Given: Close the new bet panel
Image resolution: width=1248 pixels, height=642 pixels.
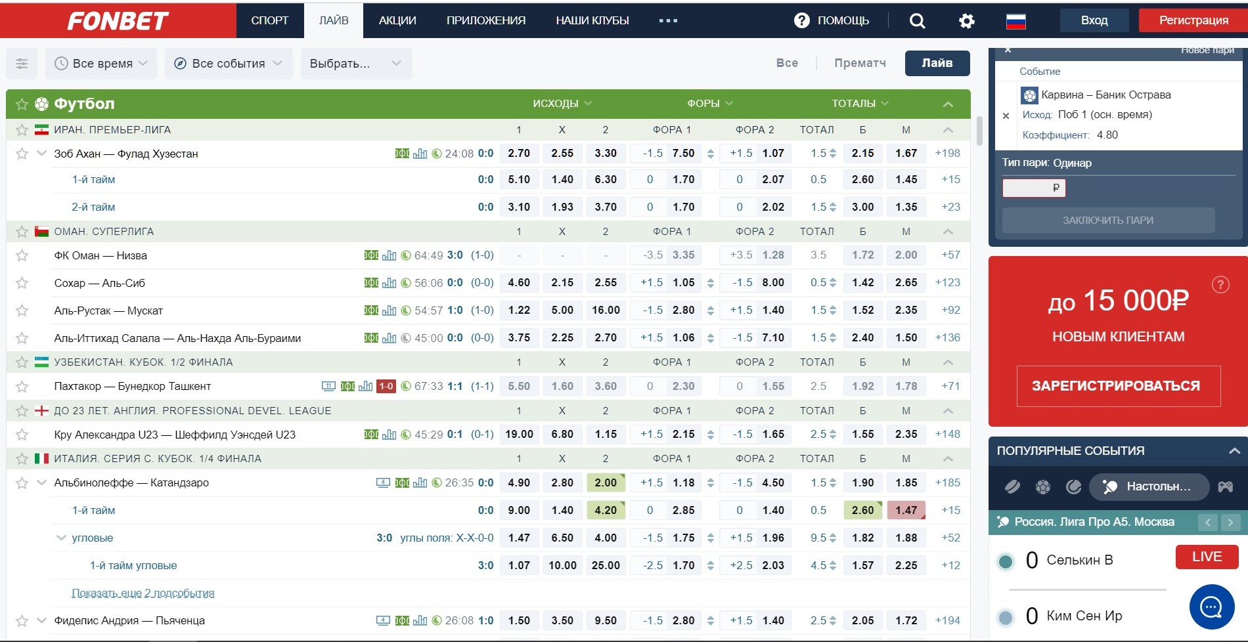Looking at the screenshot, I should (x=1008, y=50).
